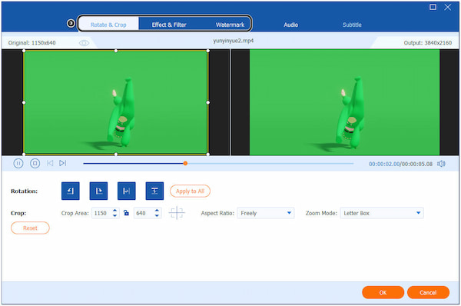The height and width of the screenshot is (306, 461).
Task: Click the top-center crop edge handle
Action: click(x=116, y=51)
